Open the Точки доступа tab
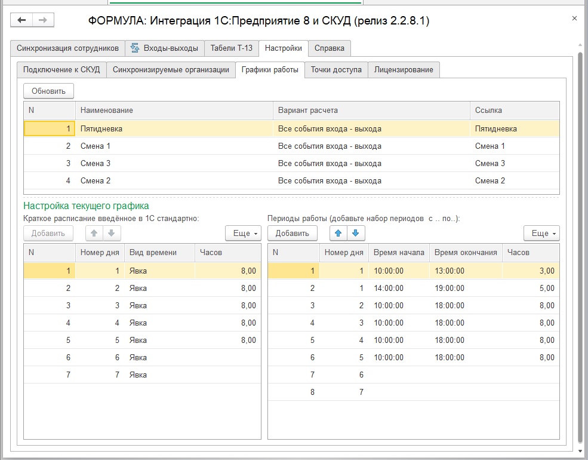The image size is (588, 460). 336,70
